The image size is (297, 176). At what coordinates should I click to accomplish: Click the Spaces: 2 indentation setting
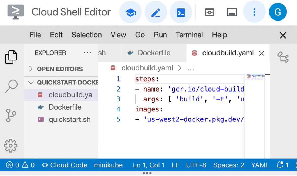pos(229,165)
